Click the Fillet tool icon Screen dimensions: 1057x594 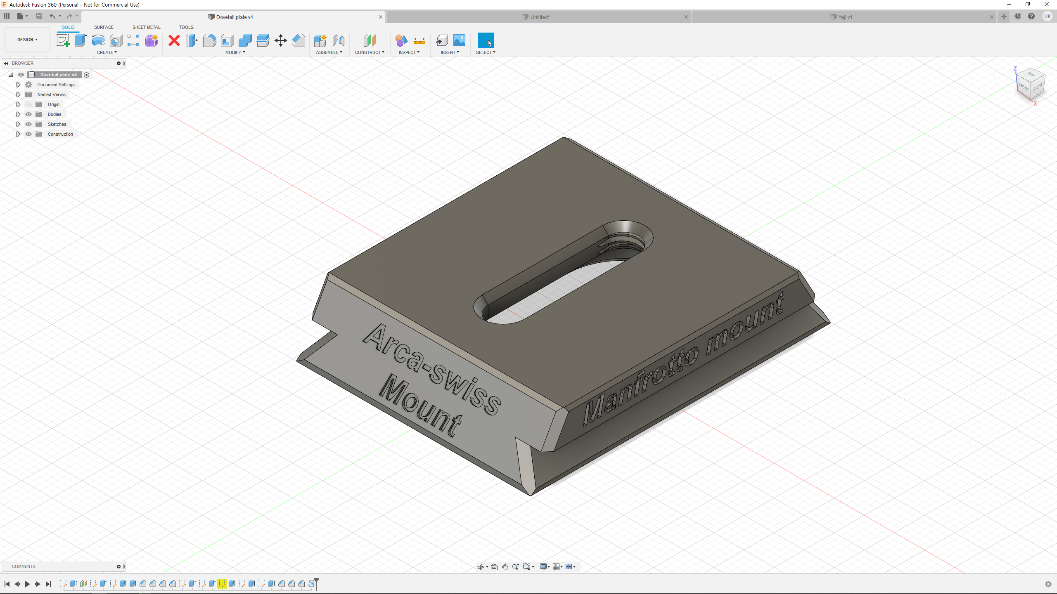(209, 40)
